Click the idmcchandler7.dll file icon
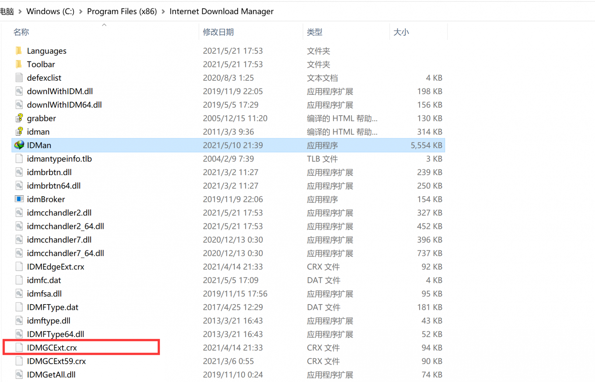Viewport: 595px width, 382px height. coord(19,240)
